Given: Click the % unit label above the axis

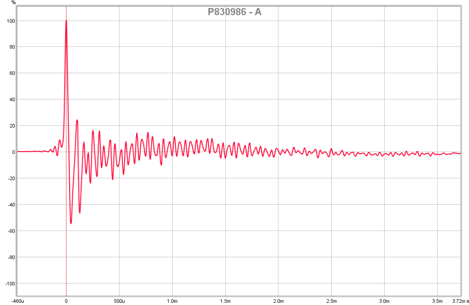Looking at the screenshot, I should coord(13,2).
